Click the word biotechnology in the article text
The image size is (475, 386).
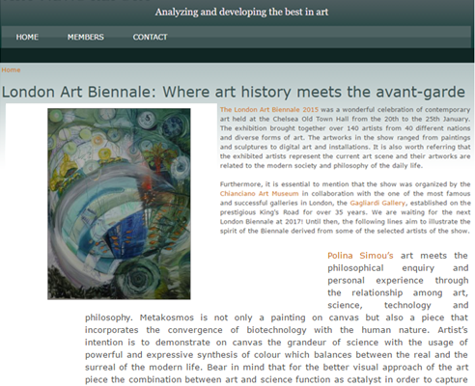click(x=276, y=330)
